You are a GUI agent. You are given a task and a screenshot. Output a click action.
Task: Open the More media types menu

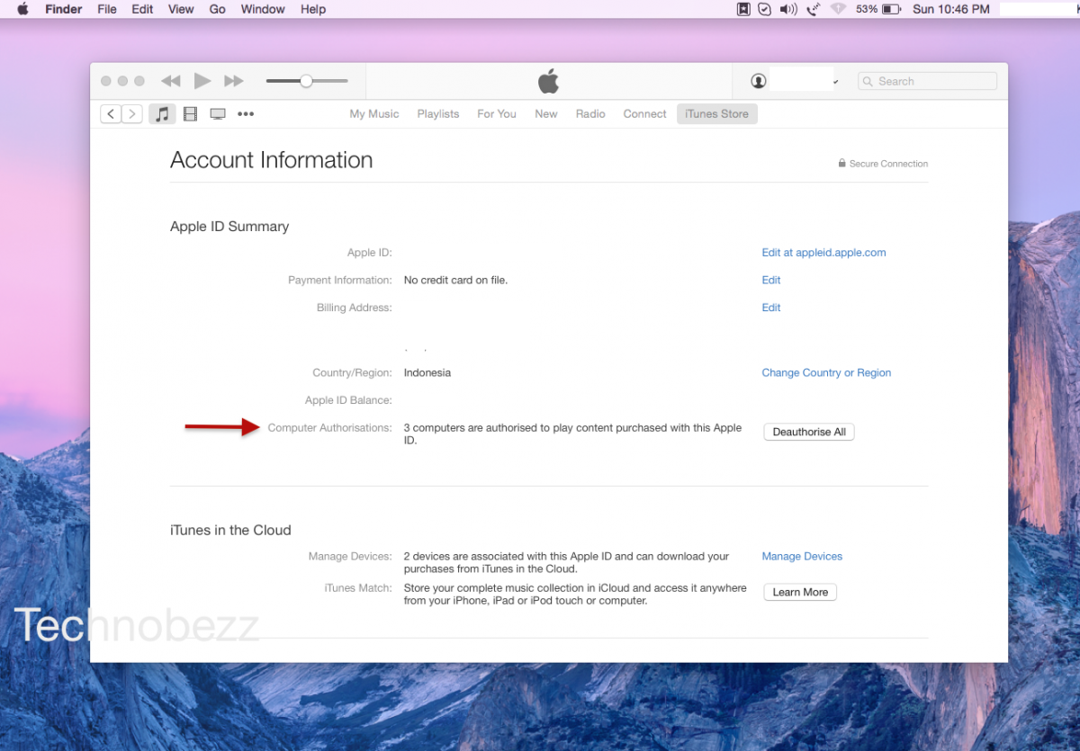246,113
